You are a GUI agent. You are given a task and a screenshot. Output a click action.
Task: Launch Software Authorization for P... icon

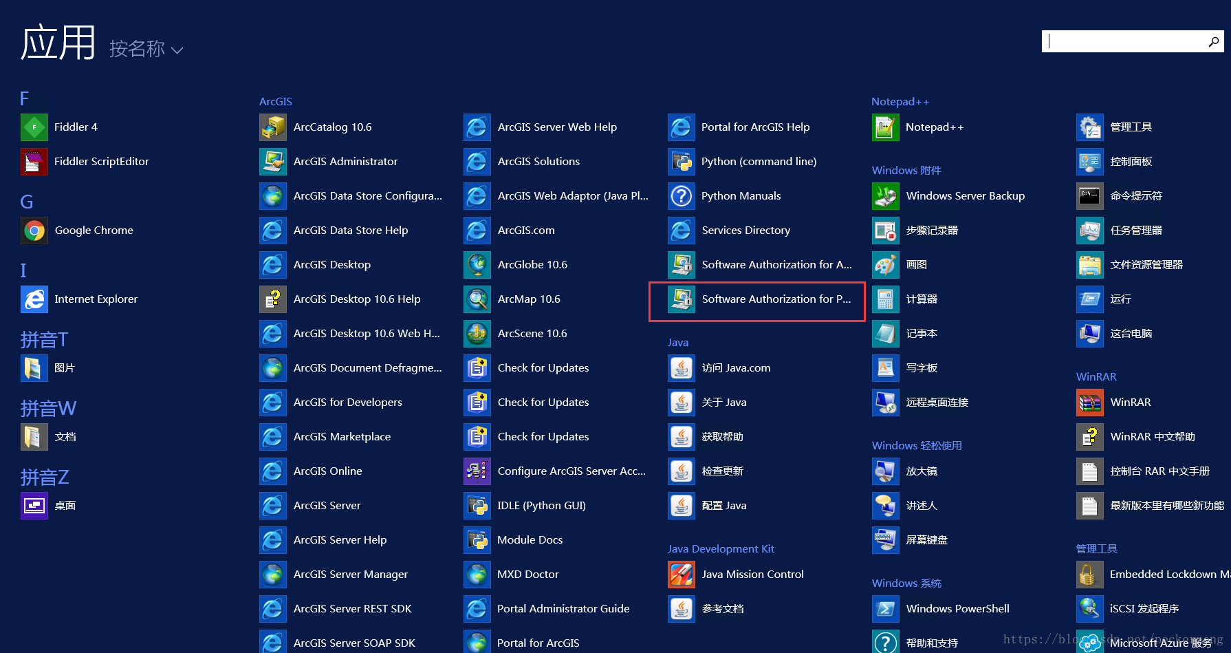point(682,299)
